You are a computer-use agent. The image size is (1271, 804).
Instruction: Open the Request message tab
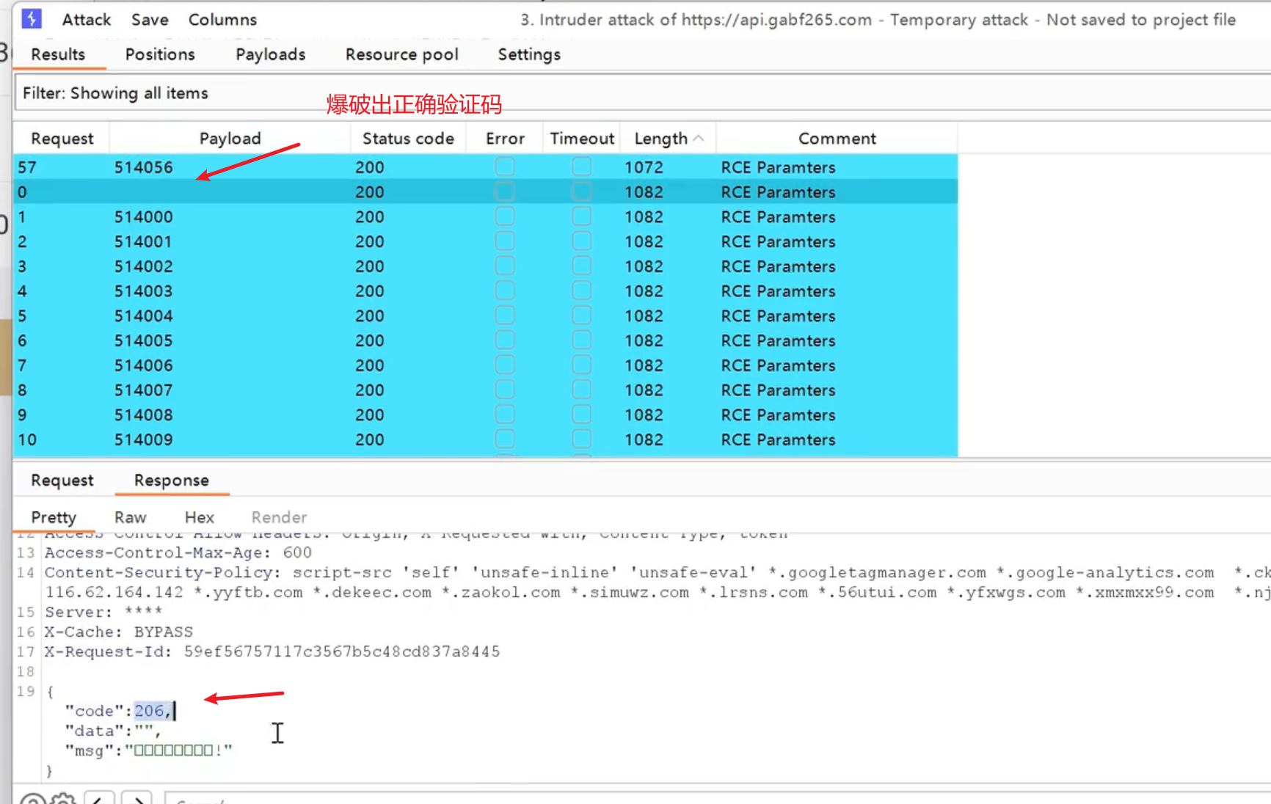pos(62,480)
